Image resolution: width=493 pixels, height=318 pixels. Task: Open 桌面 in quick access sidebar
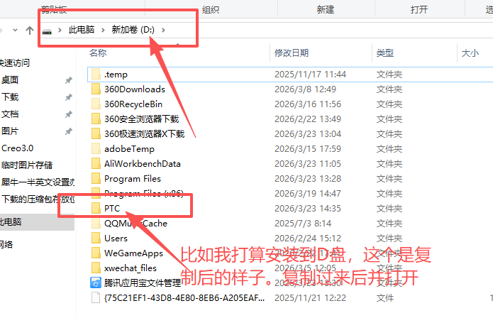click(10, 80)
